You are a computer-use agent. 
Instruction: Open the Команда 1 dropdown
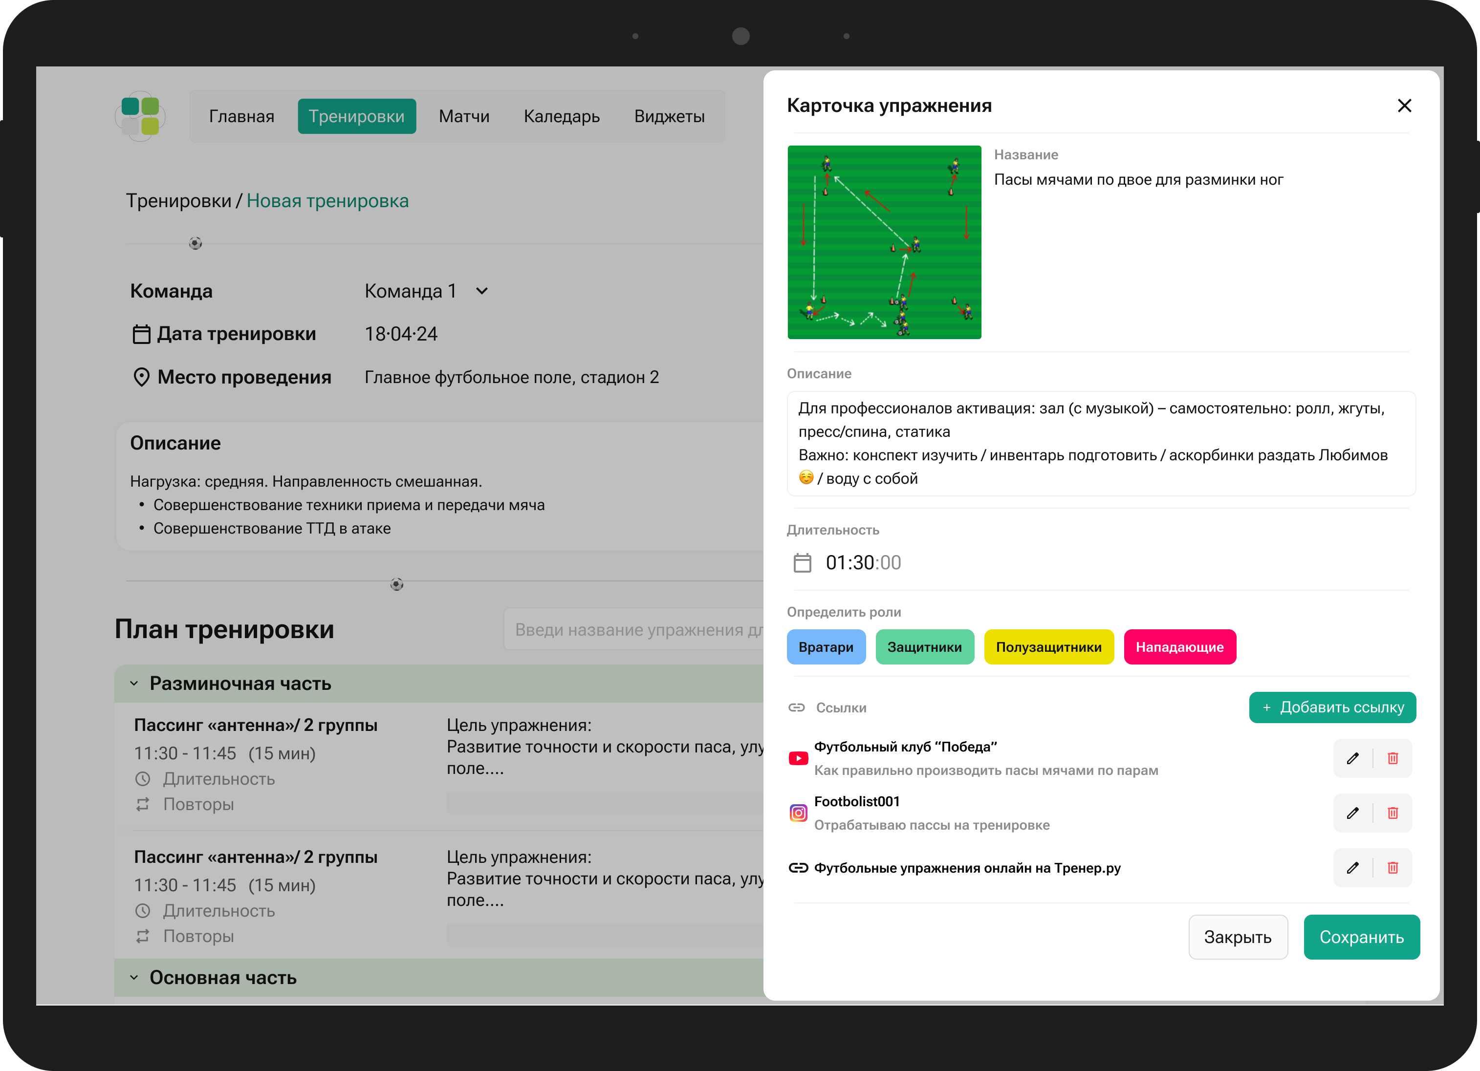click(481, 291)
